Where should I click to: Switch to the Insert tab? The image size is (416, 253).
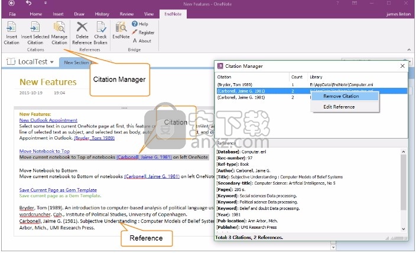[58, 14]
